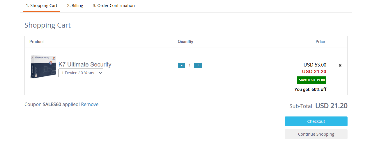Screen dimensions: 372x158
Task: Click the Quantity column header
Action: [x=185, y=42]
